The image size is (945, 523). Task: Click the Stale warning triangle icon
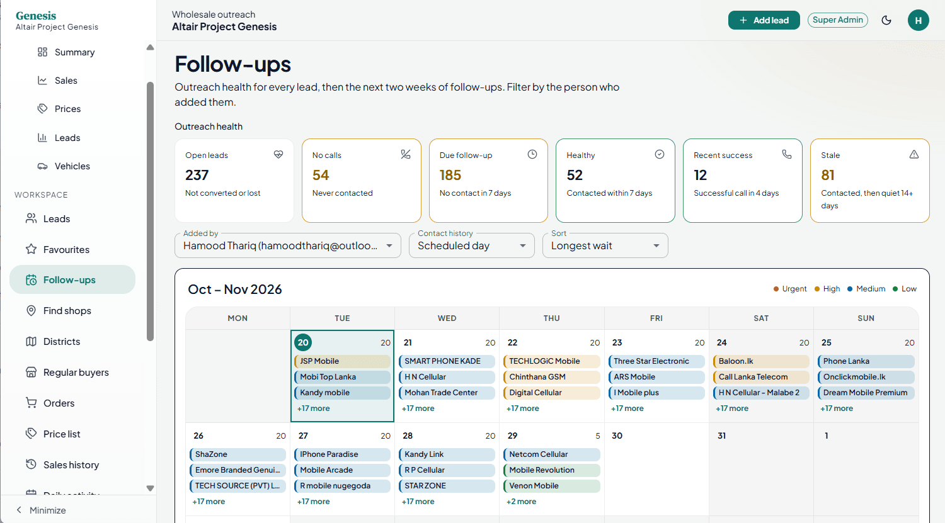point(914,154)
